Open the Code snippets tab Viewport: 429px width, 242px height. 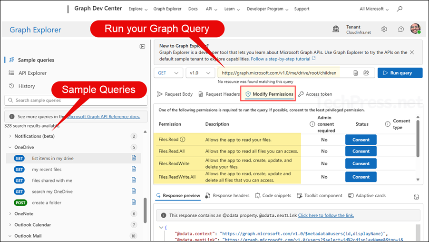pyautogui.click(x=273, y=196)
